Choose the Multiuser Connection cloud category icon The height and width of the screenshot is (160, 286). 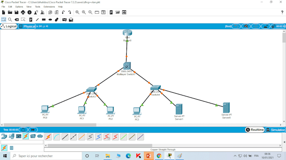40,136
